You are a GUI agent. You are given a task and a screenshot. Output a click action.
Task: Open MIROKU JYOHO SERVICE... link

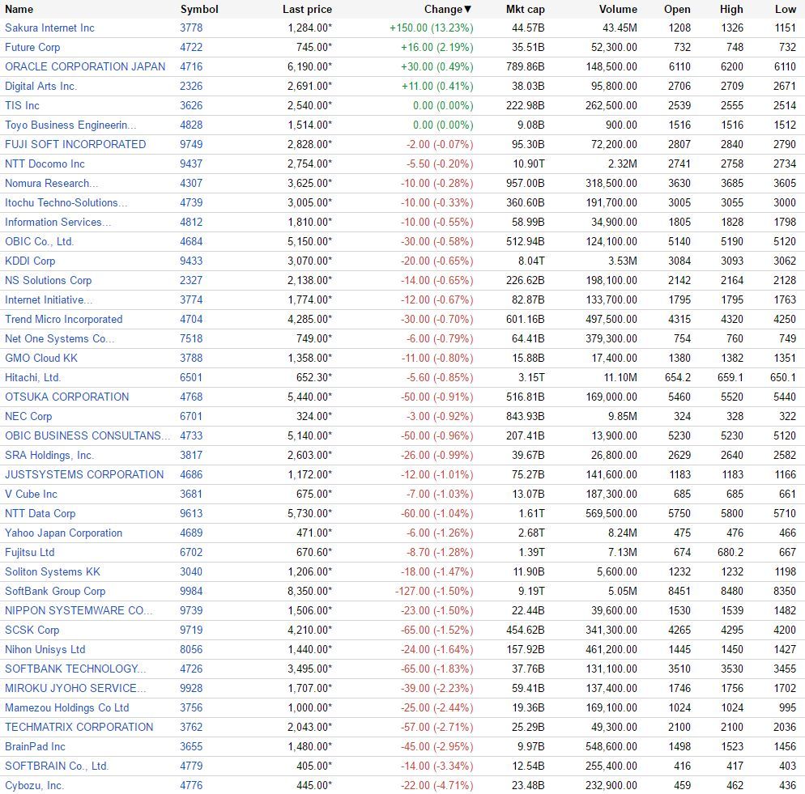pyautogui.click(x=75, y=688)
